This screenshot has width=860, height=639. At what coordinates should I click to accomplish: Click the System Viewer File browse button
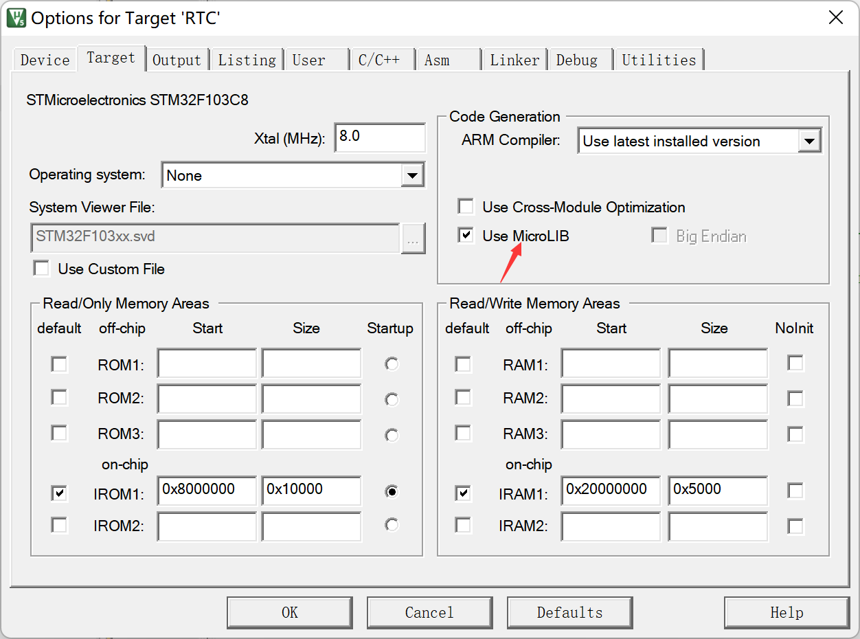tap(413, 238)
